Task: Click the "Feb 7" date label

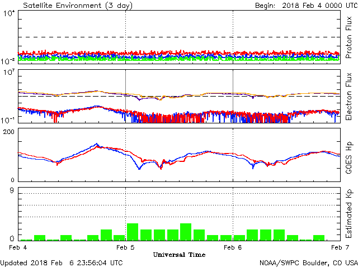Action: pos(340,247)
